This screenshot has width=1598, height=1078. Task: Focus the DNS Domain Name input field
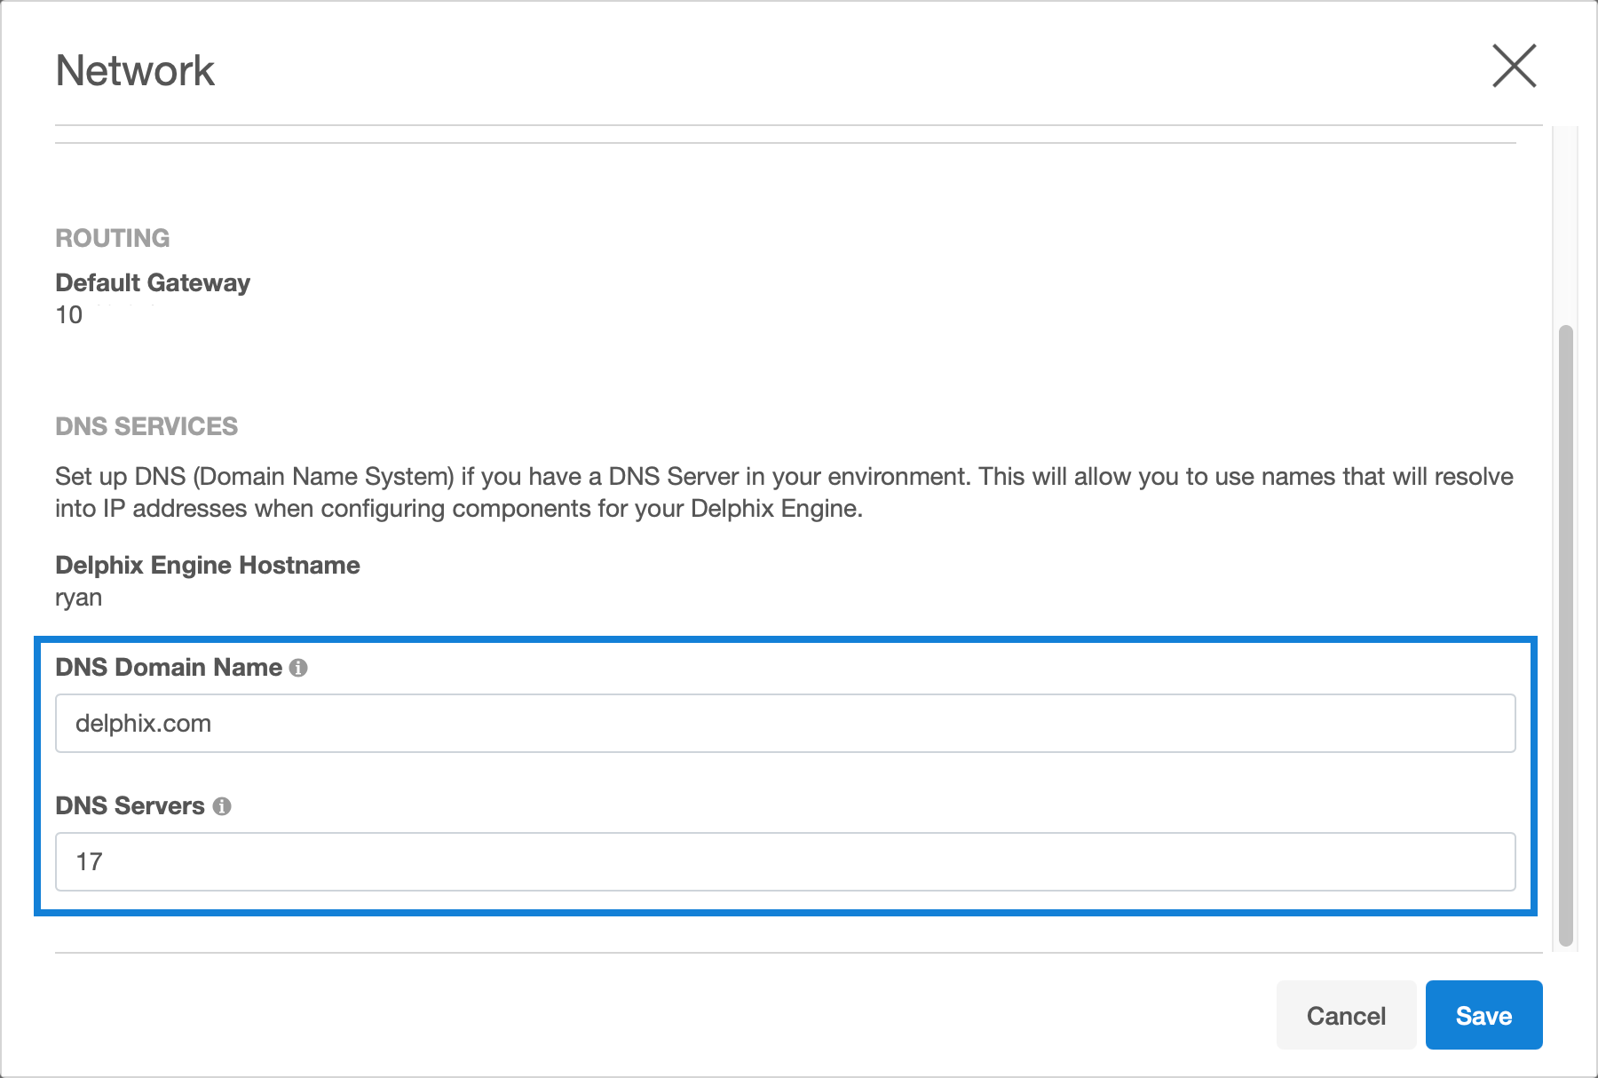click(x=785, y=724)
